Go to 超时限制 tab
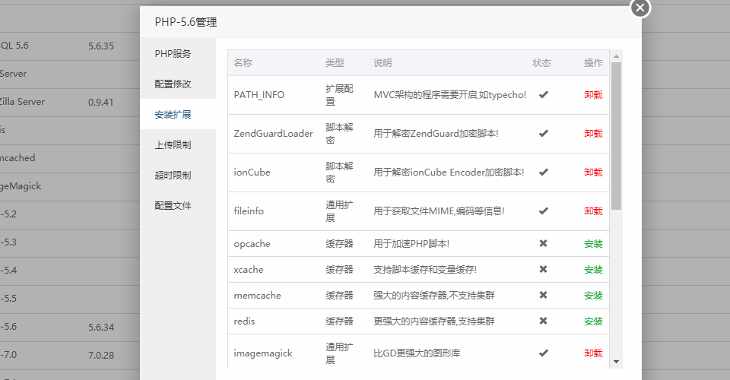 tap(173, 176)
